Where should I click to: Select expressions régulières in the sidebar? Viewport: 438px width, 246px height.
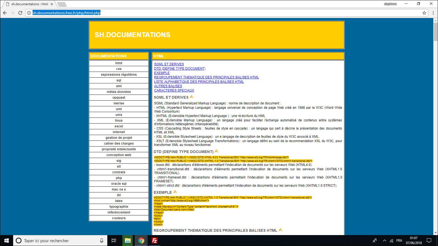(119, 75)
